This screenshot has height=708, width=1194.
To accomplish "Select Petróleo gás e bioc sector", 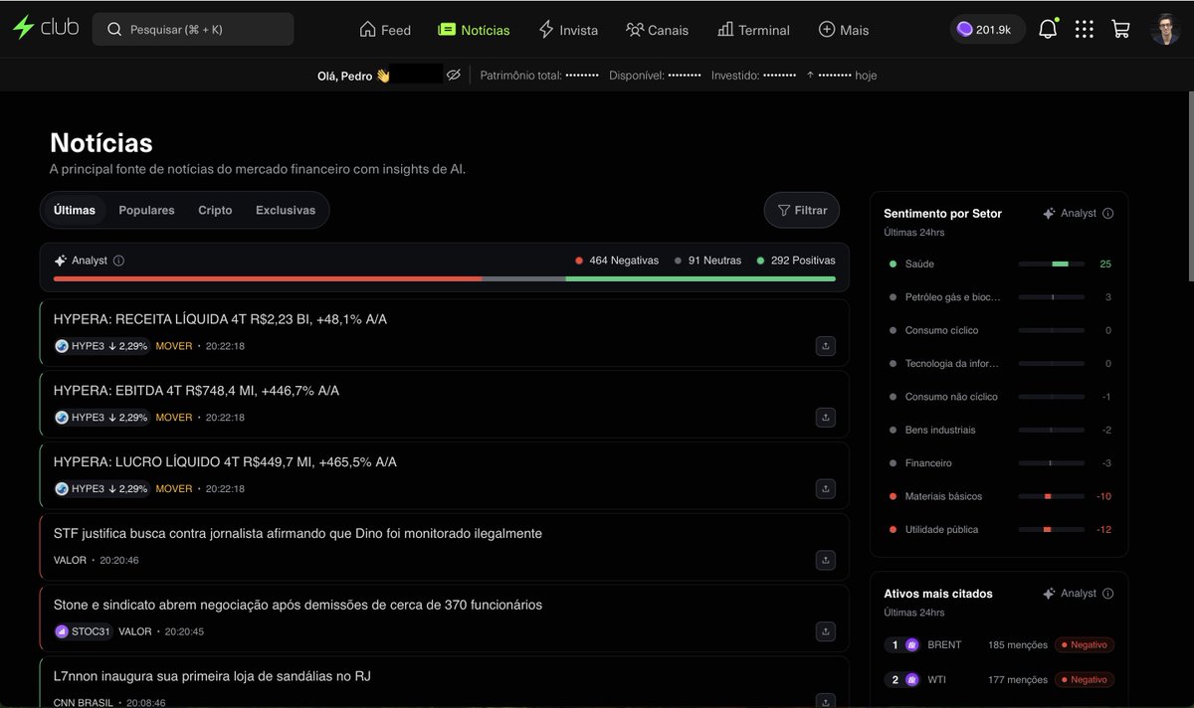I will point(1000,297).
